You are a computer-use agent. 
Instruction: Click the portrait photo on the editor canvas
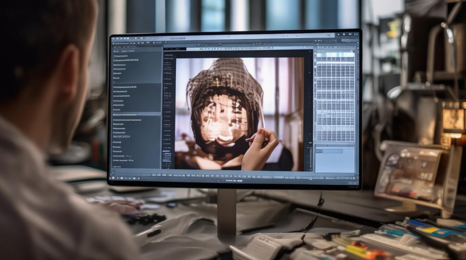coord(239,114)
